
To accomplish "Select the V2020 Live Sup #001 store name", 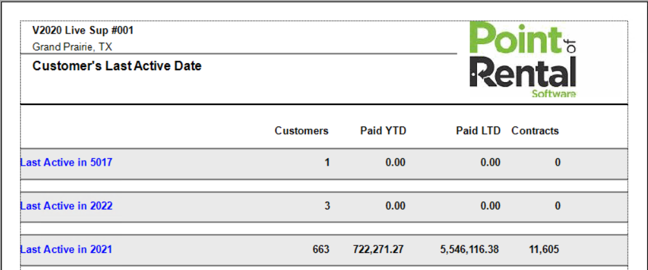I will tap(82, 31).
